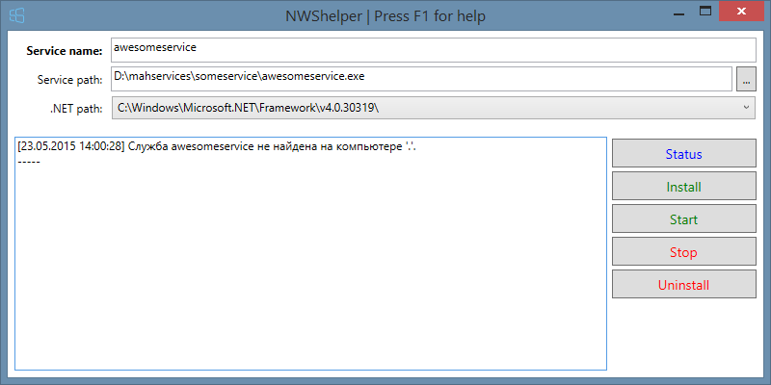
Task: Click the "Service path:" label
Action: (69, 80)
